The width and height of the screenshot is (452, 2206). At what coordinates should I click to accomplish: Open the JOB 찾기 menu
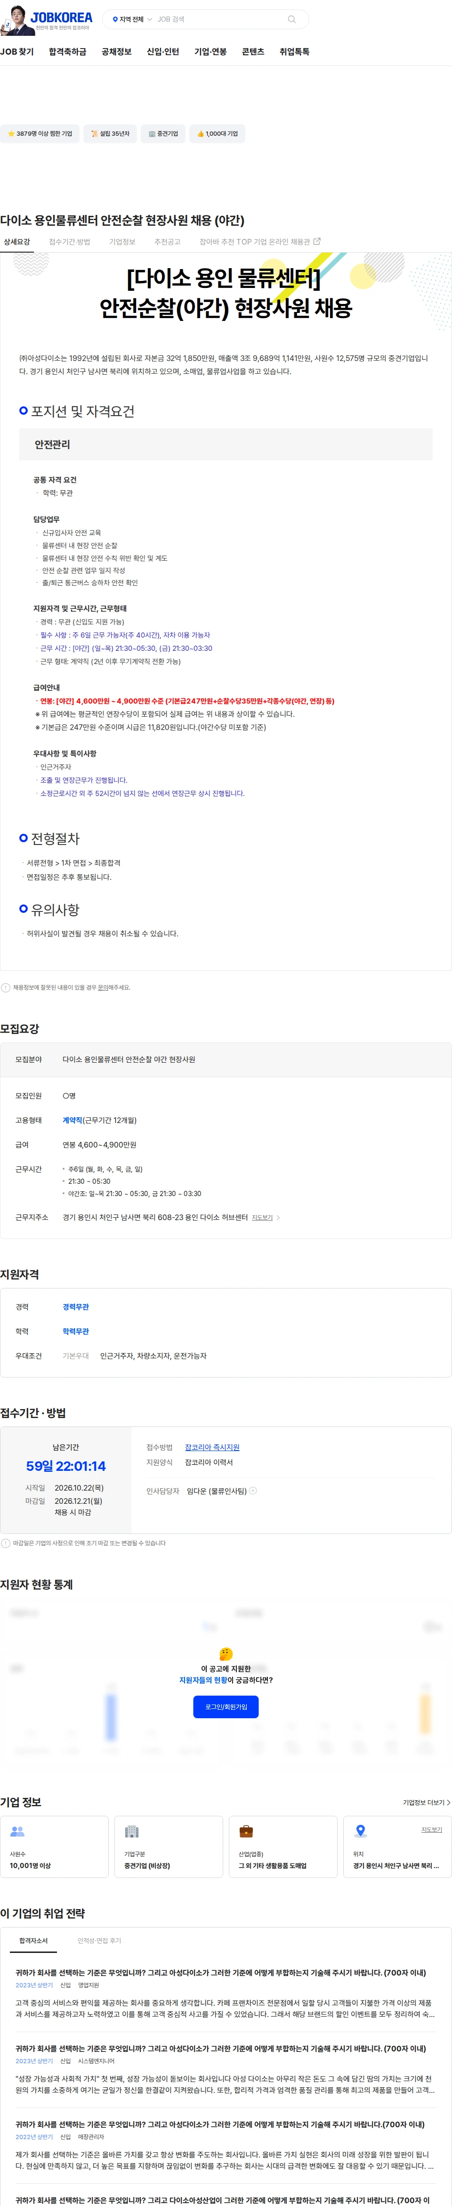pos(17,52)
